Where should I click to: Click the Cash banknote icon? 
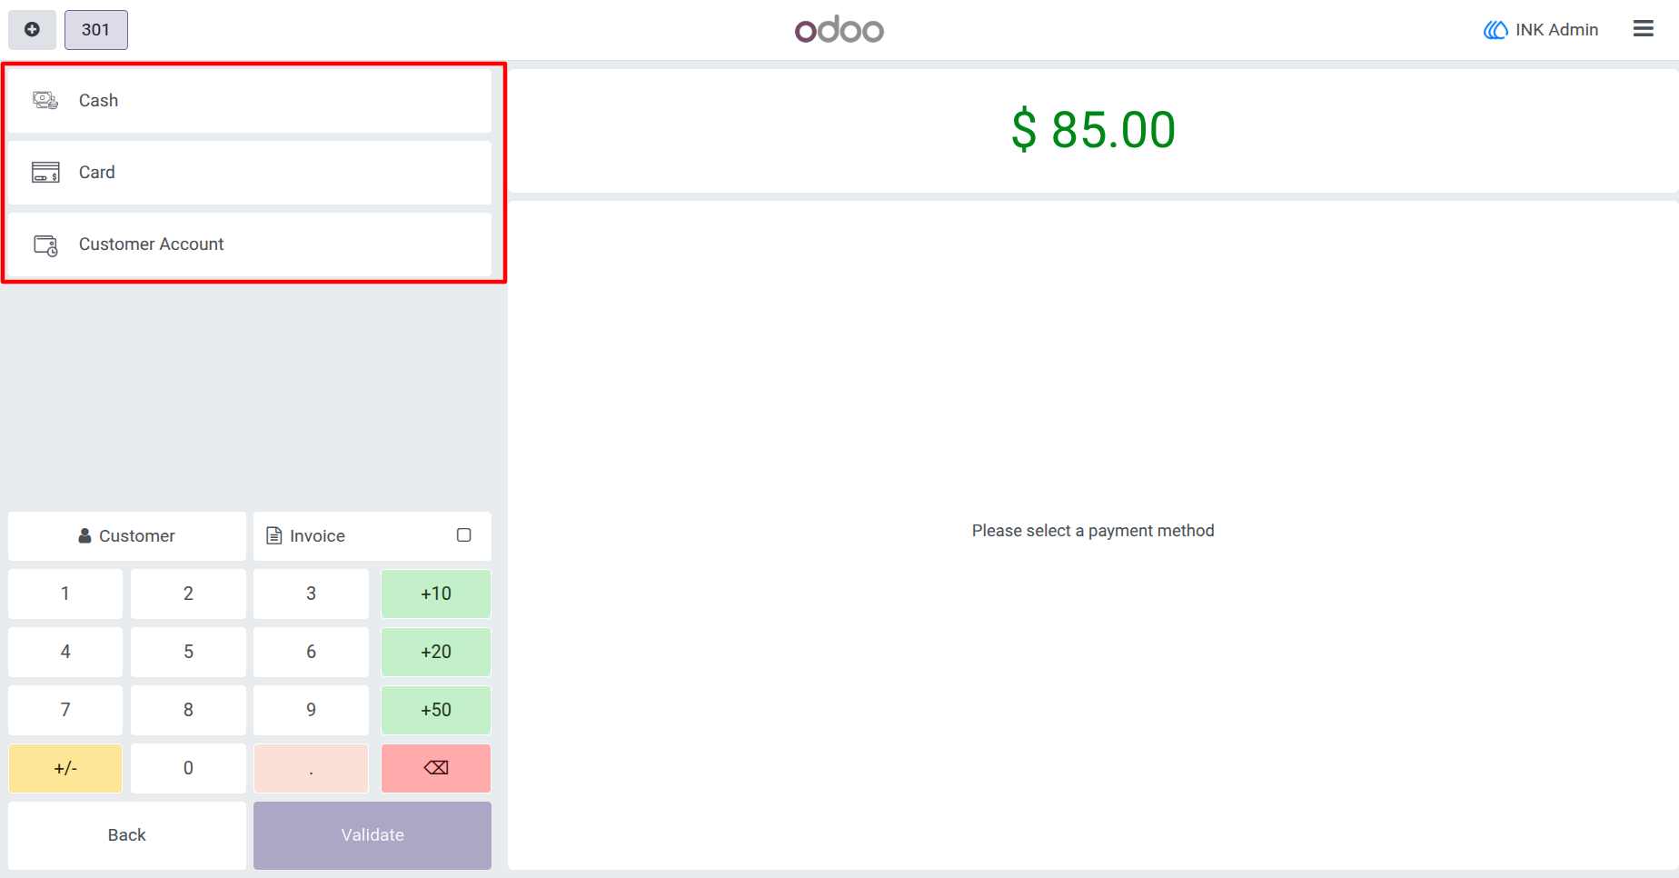click(45, 100)
